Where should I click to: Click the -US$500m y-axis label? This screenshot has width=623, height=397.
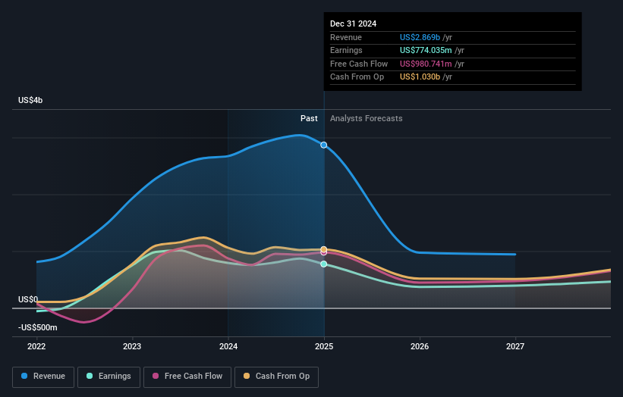point(38,327)
